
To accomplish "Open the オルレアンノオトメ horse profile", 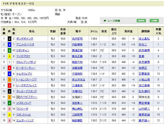I will [26, 62].
